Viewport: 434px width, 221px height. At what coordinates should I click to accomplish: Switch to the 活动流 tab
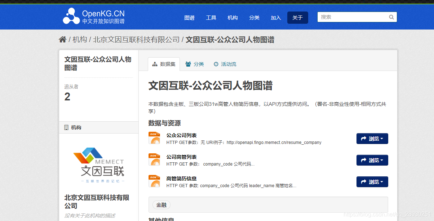pyautogui.click(x=225, y=64)
